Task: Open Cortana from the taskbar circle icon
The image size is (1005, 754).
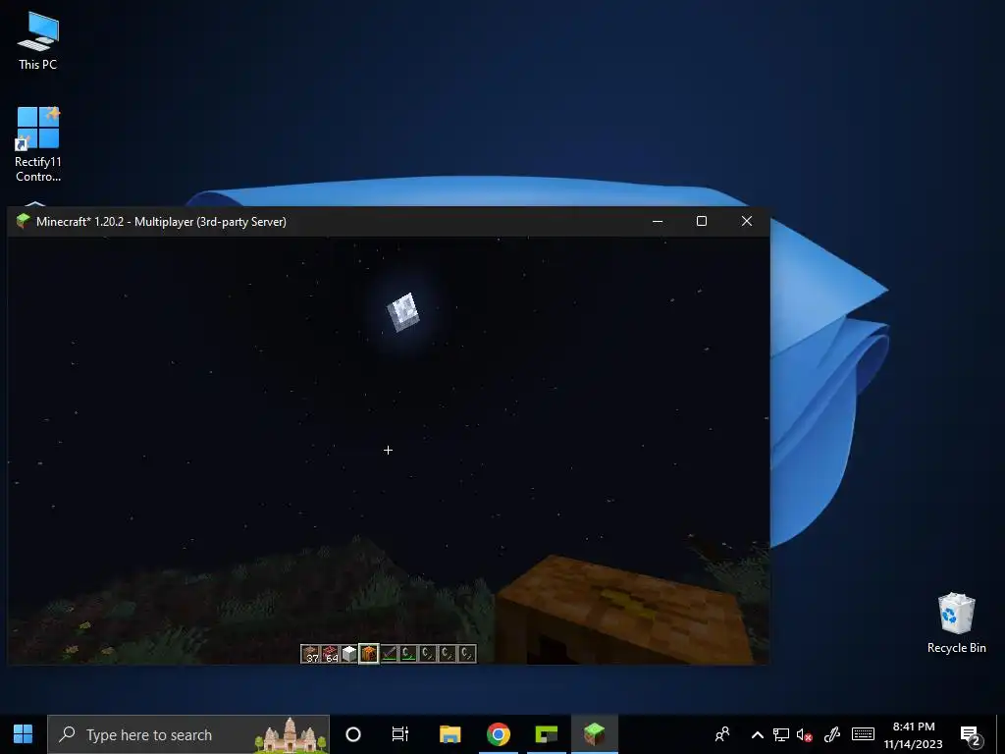Action: click(353, 734)
